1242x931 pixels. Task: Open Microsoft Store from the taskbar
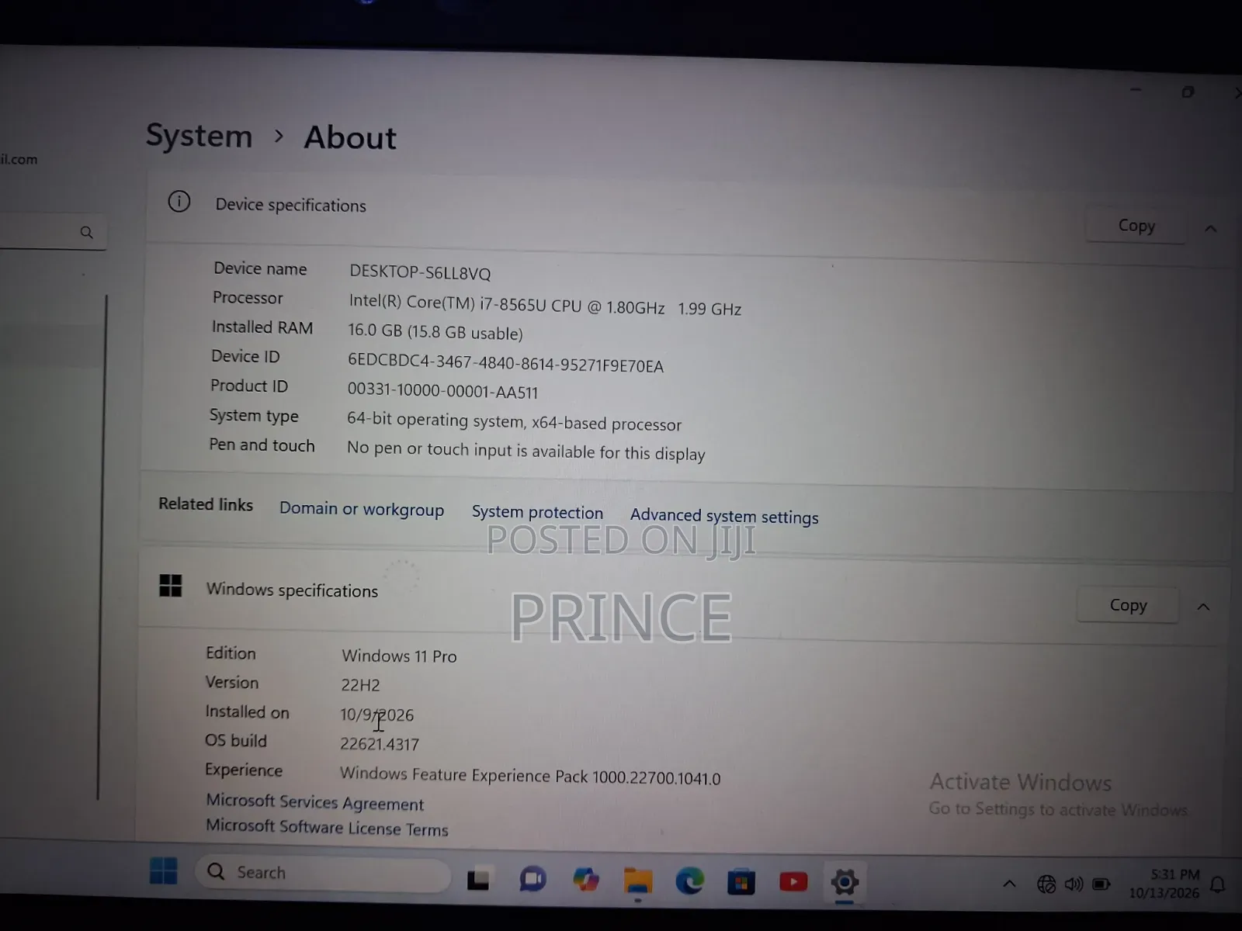[x=741, y=882]
